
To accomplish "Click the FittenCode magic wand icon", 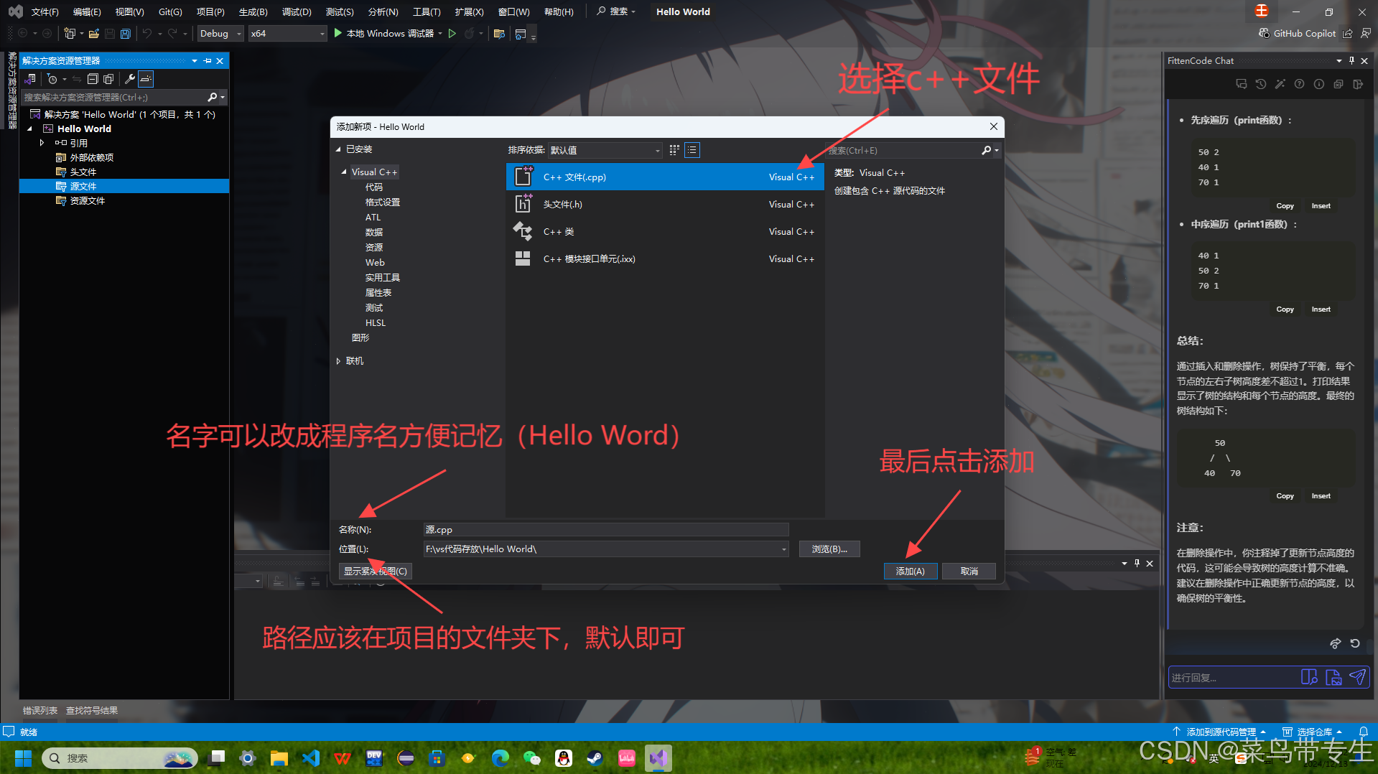I will (1280, 84).
